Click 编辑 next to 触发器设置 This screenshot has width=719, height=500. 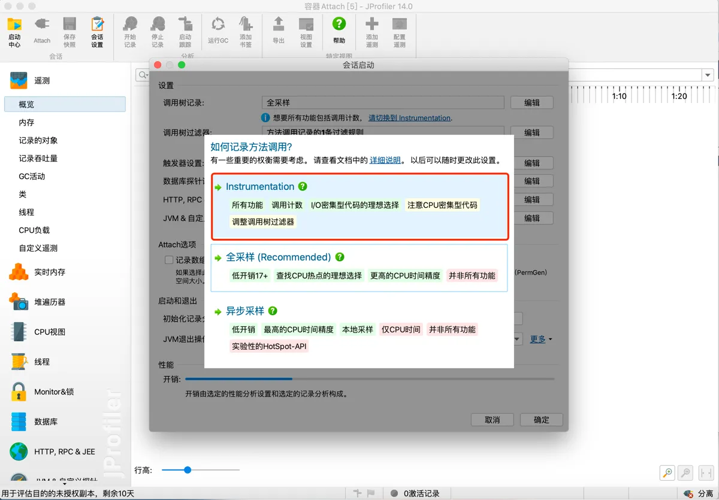pos(531,163)
